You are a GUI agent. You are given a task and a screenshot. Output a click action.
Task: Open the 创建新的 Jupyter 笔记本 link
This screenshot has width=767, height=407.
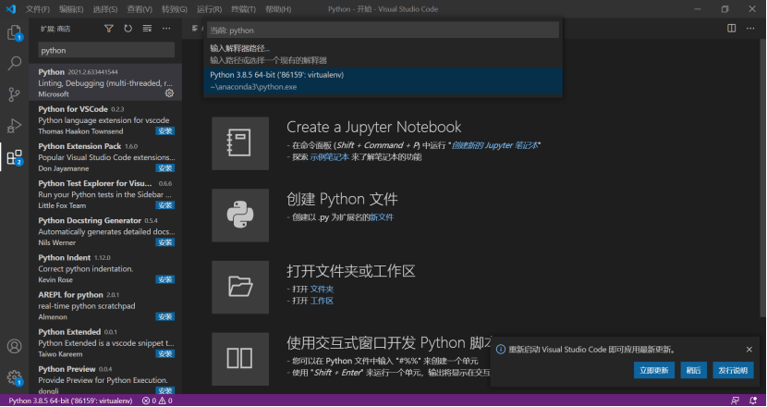point(494,145)
